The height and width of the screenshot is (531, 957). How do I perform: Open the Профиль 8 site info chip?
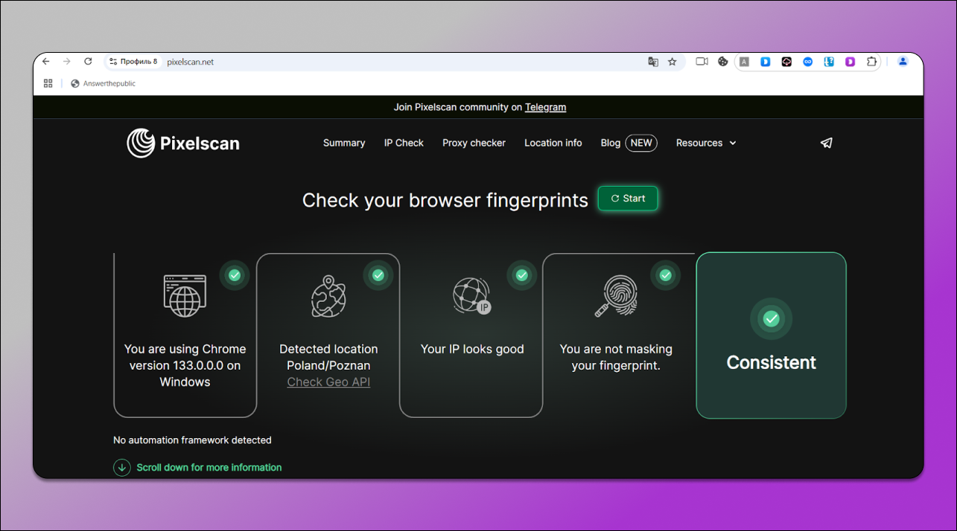coord(133,62)
